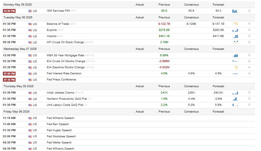Click the red 07:00 PM time badge

pos(9,74)
